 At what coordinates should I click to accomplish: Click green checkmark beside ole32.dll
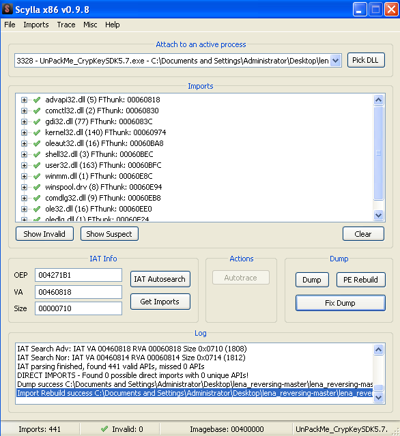point(37,209)
